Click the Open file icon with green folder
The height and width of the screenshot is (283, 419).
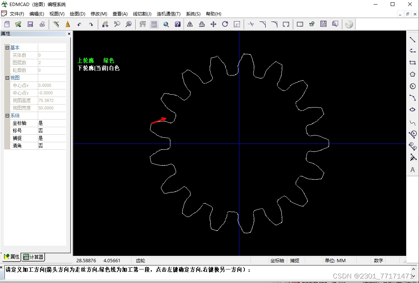[18, 24]
